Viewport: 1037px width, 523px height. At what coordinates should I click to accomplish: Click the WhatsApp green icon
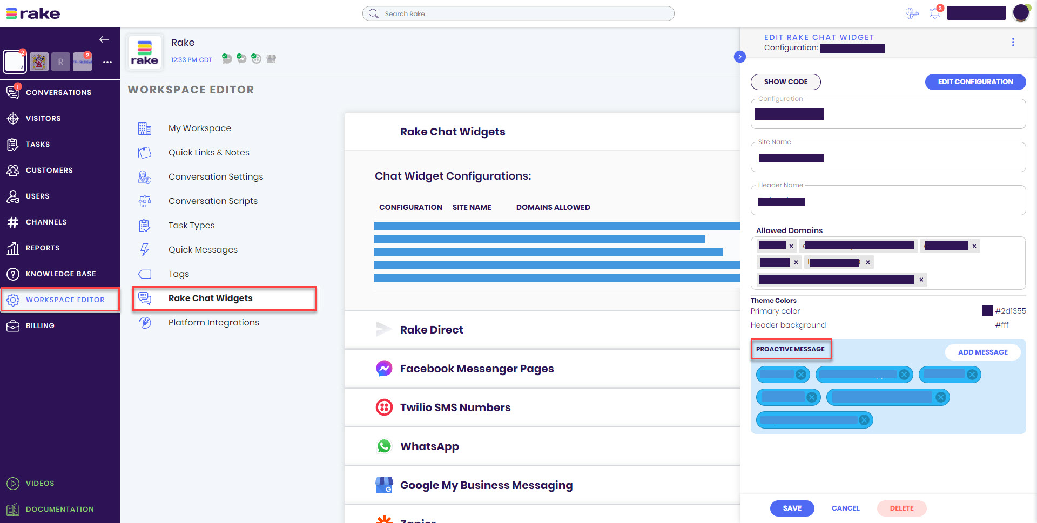tap(384, 446)
